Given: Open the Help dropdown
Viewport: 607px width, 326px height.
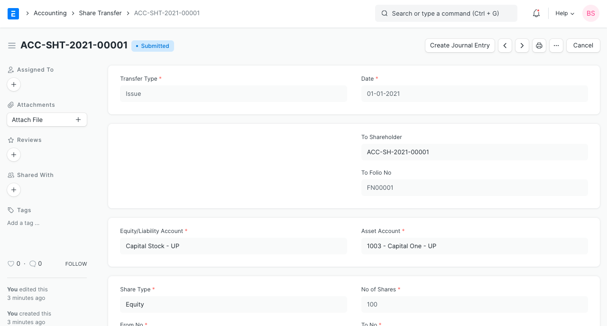Looking at the screenshot, I should [x=564, y=13].
